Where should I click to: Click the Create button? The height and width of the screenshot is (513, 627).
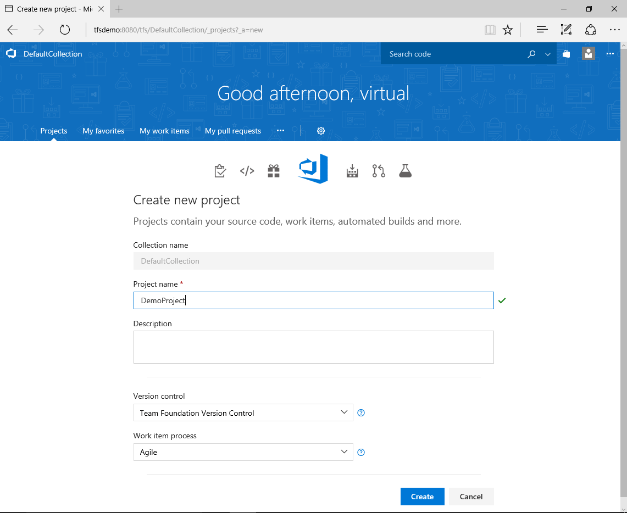(422, 496)
